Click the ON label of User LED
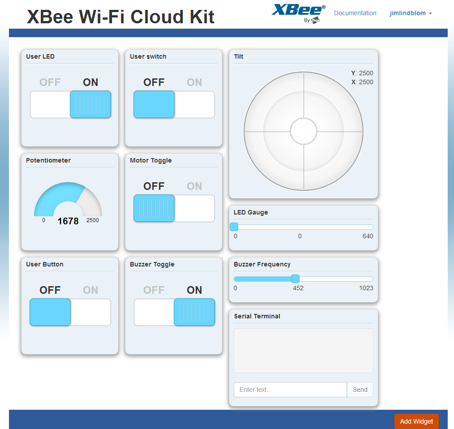This screenshot has width=454, height=429. tap(90, 82)
